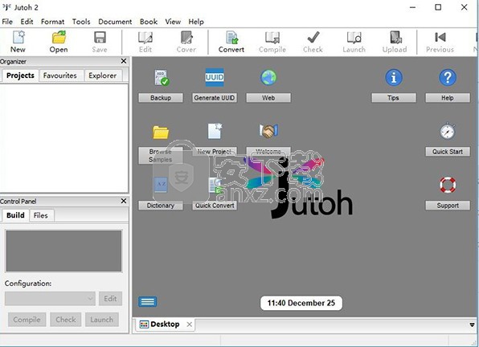Click the Quick Convert button
479x347 pixels.
coord(215,206)
